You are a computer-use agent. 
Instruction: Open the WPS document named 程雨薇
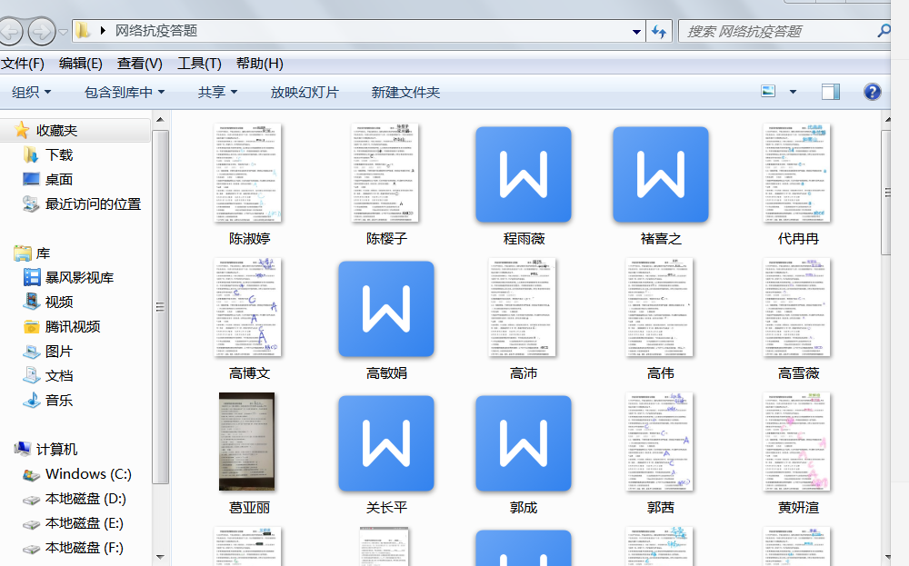click(524, 174)
